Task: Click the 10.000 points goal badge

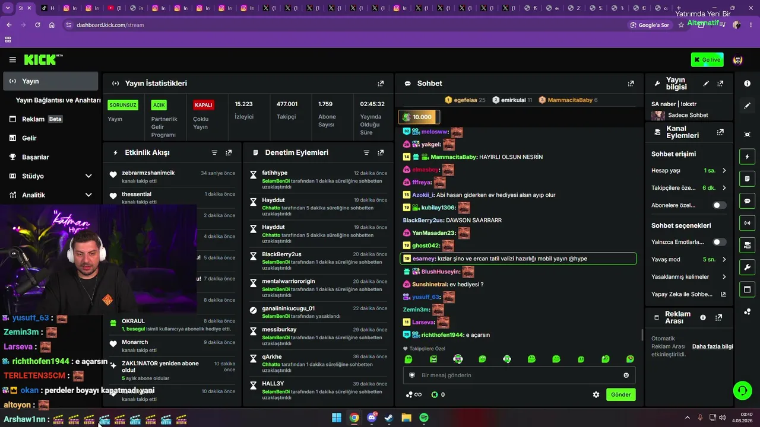Action: coord(419,117)
